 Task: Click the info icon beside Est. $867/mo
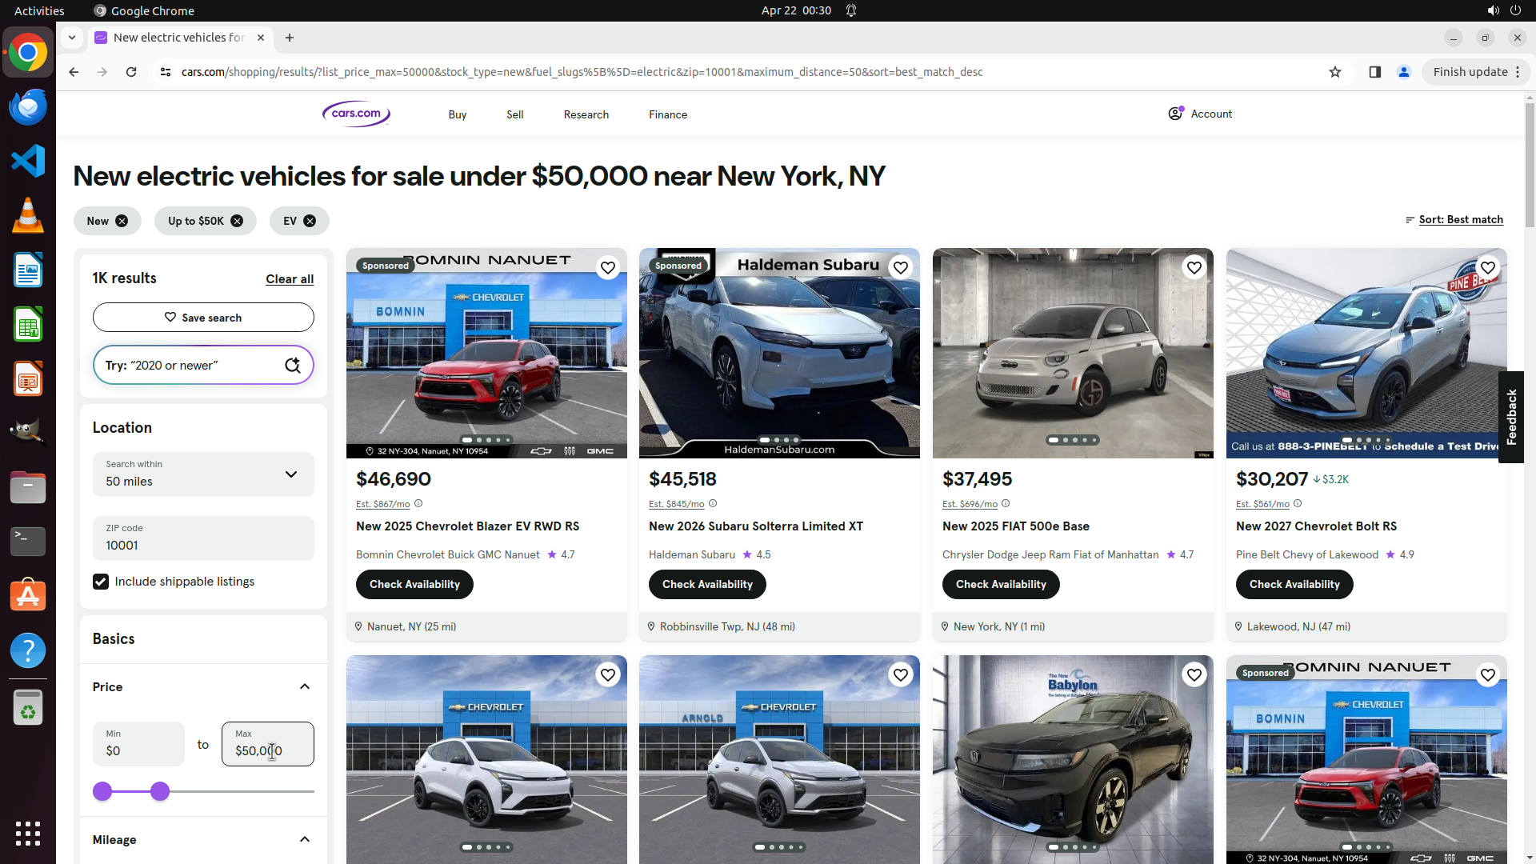pyautogui.click(x=418, y=504)
